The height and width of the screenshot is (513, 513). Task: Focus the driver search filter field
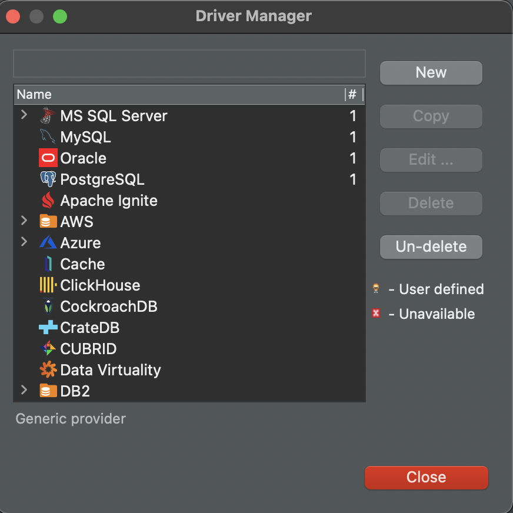click(189, 64)
